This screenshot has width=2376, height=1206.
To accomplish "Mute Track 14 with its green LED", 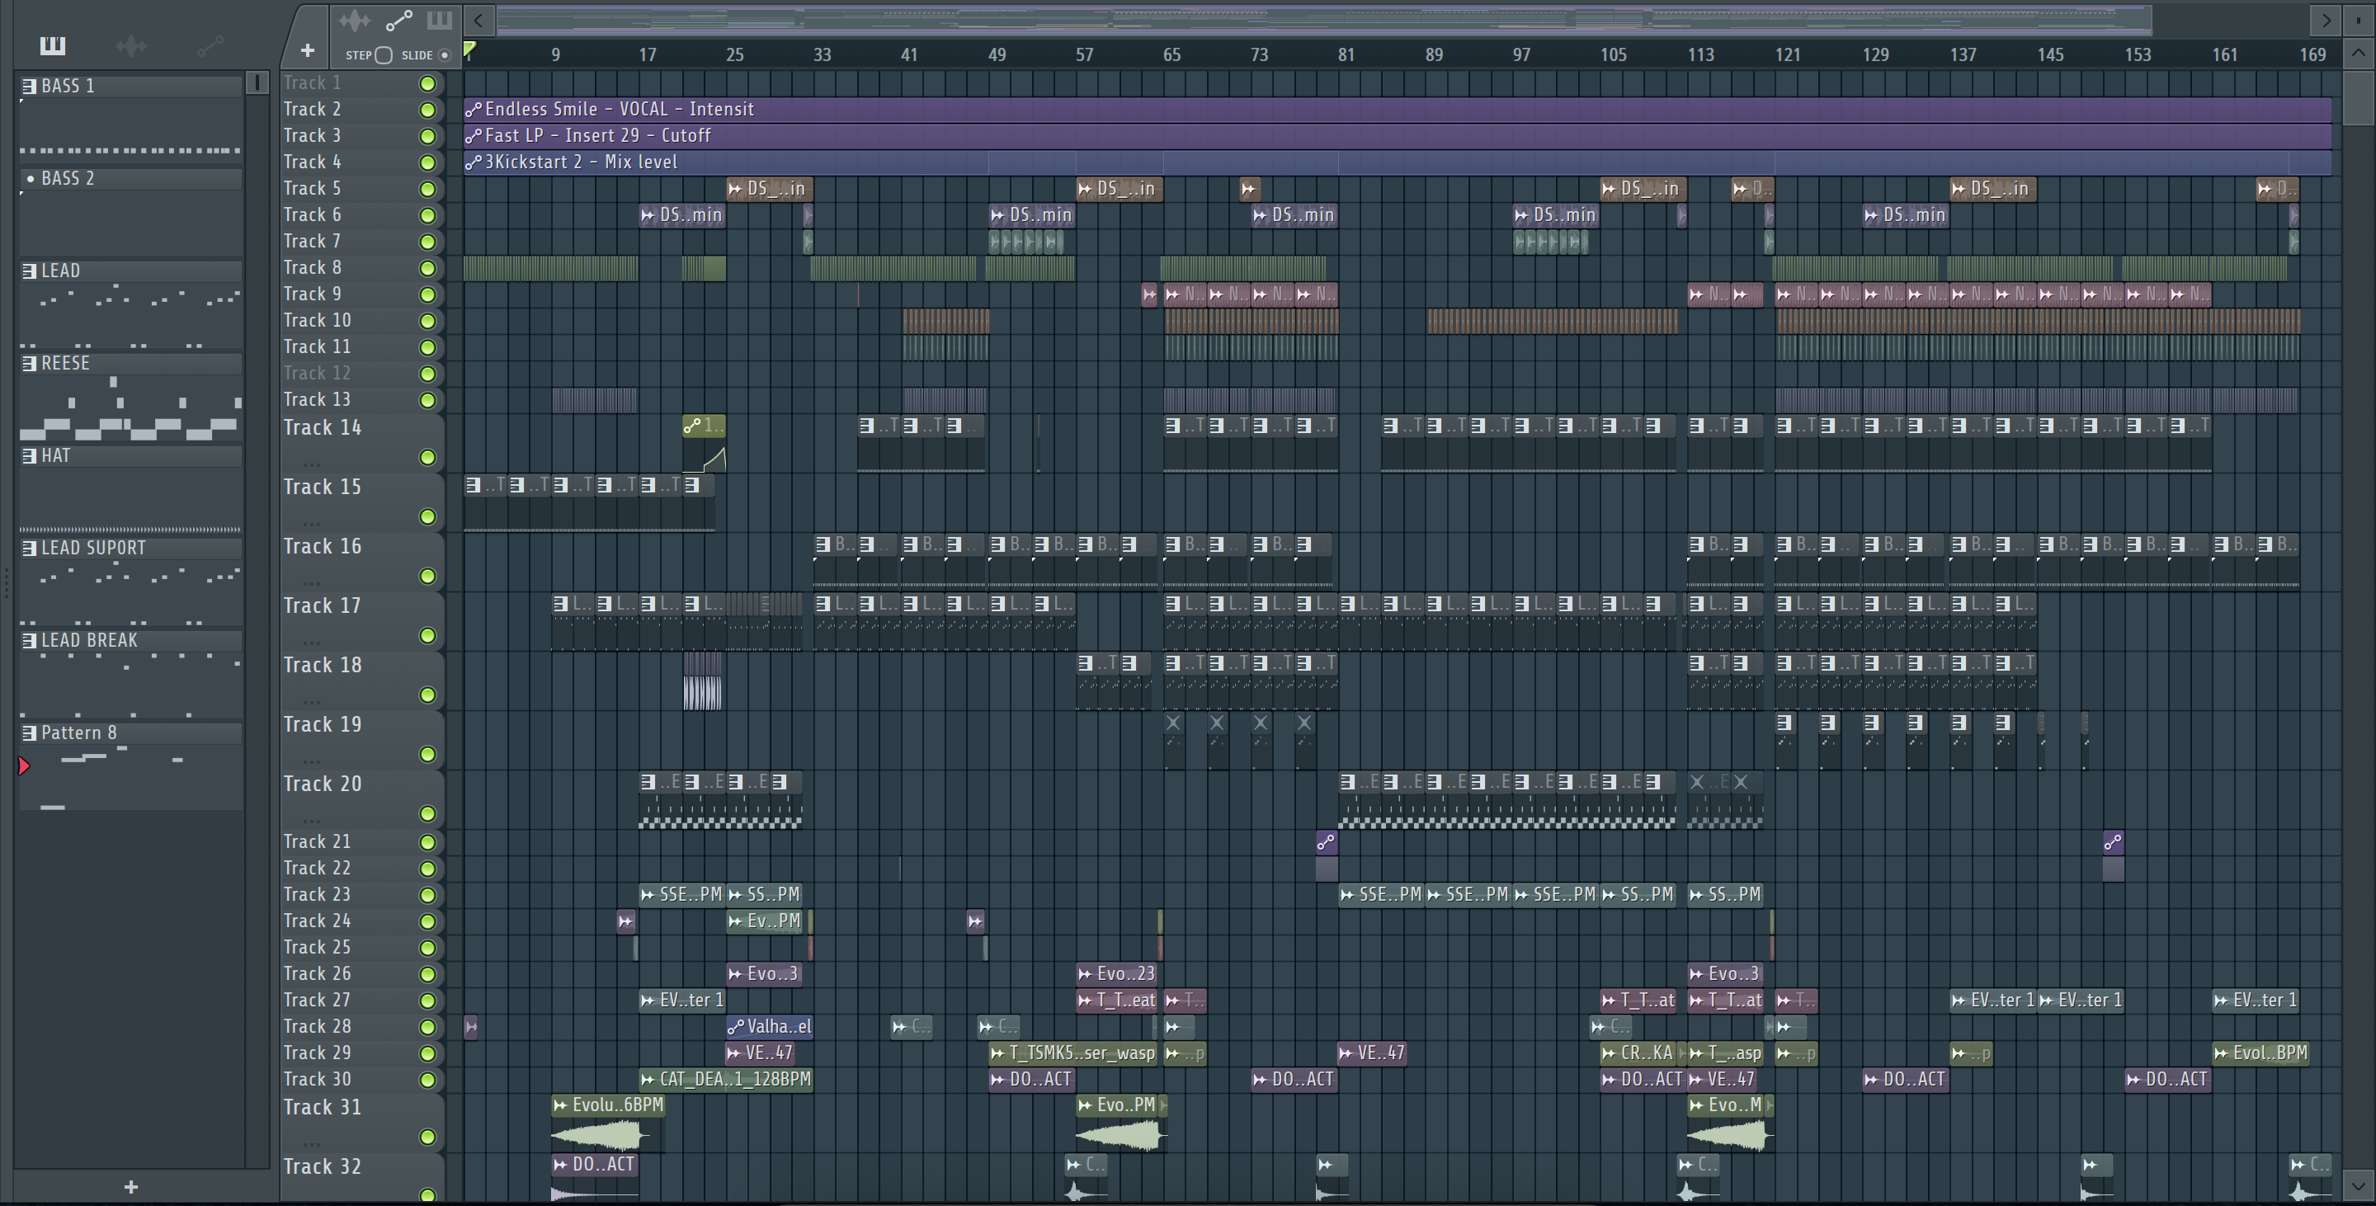I will pyautogui.click(x=428, y=457).
